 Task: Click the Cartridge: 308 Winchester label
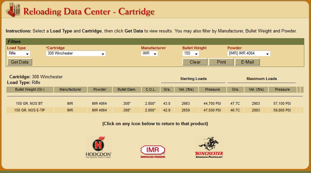point(36,77)
